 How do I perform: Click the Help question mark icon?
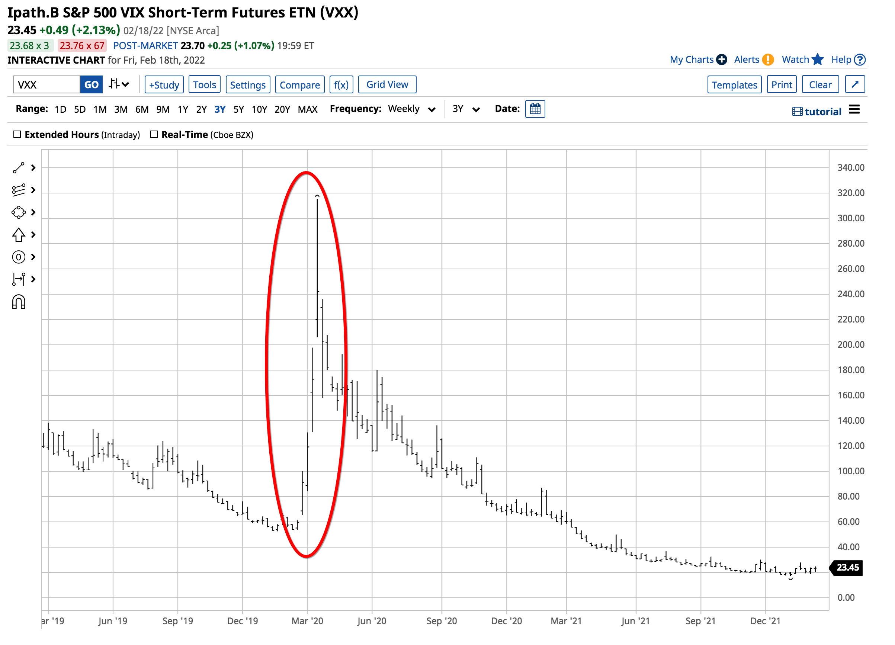pyautogui.click(x=860, y=60)
